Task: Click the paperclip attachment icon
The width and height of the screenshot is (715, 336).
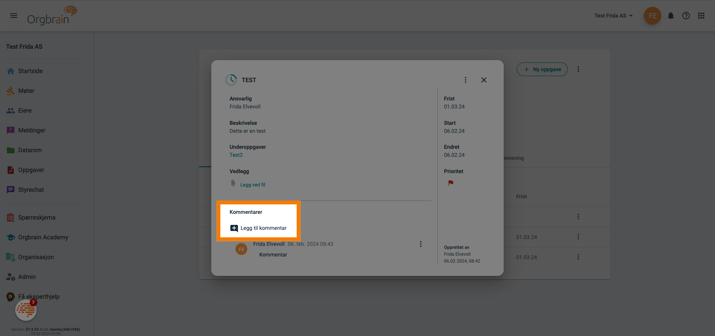Action: [x=233, y=183]
